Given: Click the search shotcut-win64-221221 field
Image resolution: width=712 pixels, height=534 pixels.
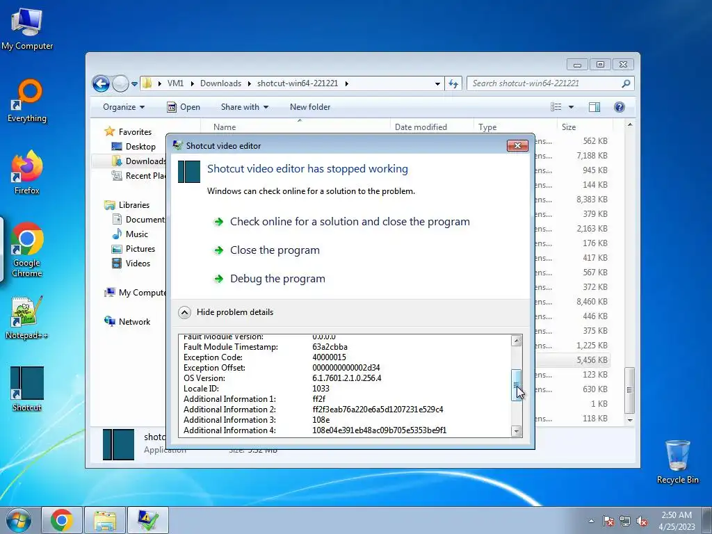Looking at the screenshot, I should (x=550, y=83).
